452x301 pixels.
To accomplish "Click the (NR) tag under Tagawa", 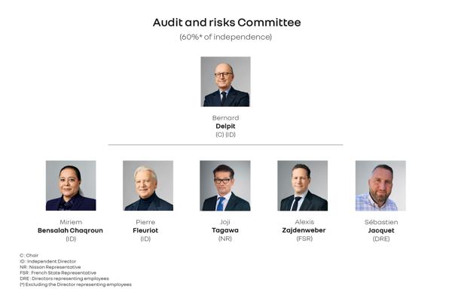I will [x=225, y=239].
